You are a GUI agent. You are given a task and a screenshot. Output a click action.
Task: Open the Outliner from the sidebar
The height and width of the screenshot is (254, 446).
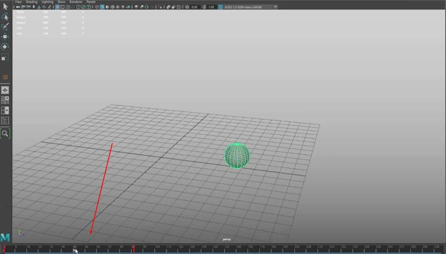tap(5, 121)
